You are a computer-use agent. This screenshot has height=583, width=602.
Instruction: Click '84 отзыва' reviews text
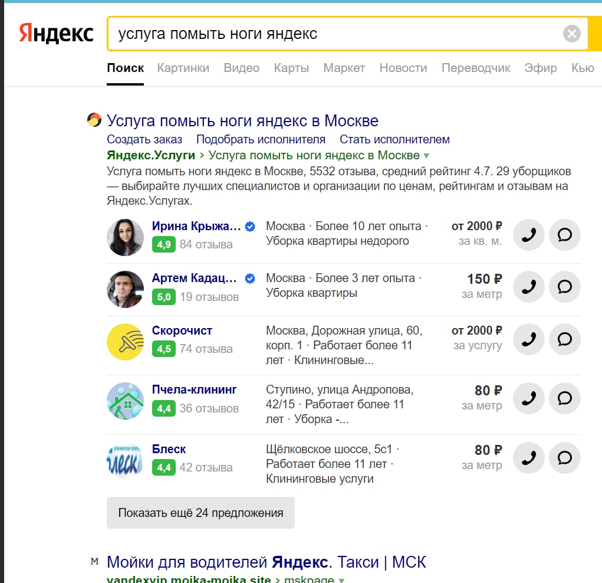[x=206, y=244]
